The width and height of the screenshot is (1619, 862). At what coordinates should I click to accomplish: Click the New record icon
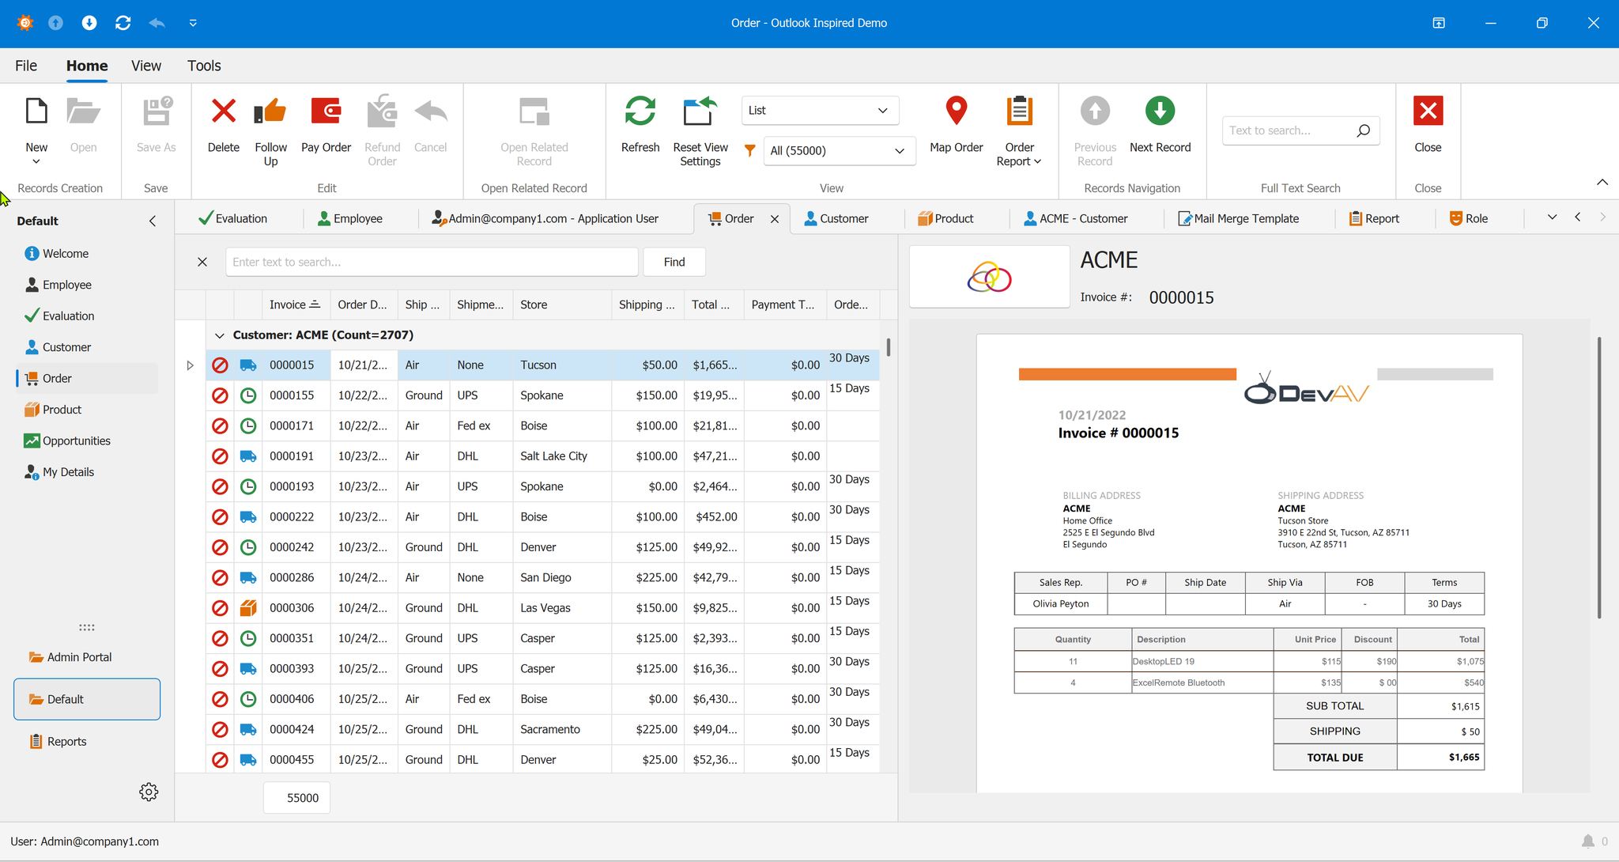tap(36, 112)
